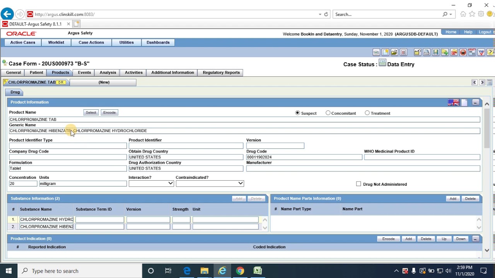Image resolution: width=495 pixels, height=278 pixels.
Task: Click the Encode button in Product Indication
Action: click(x=388, y=239)
